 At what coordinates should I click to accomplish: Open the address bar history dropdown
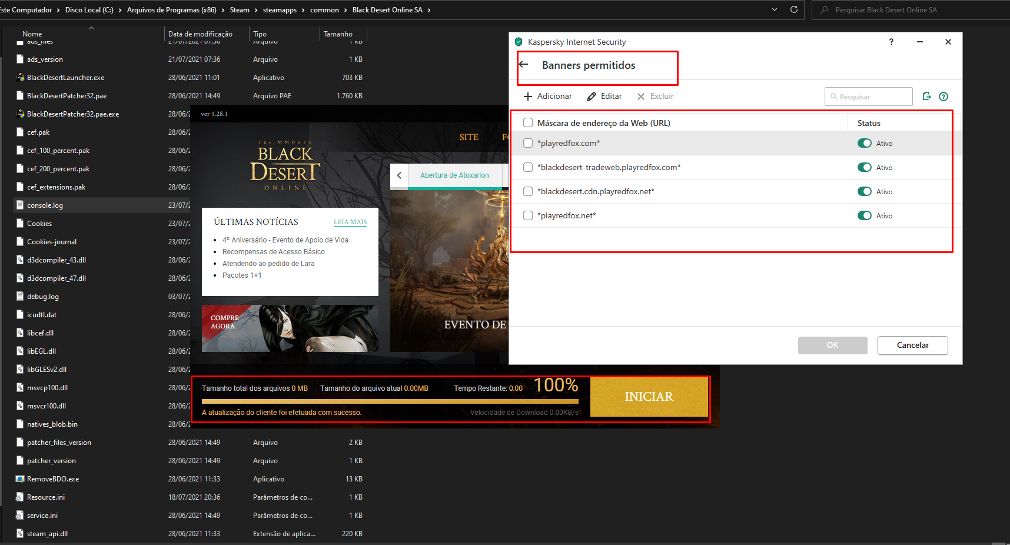[x=775, y=9]
